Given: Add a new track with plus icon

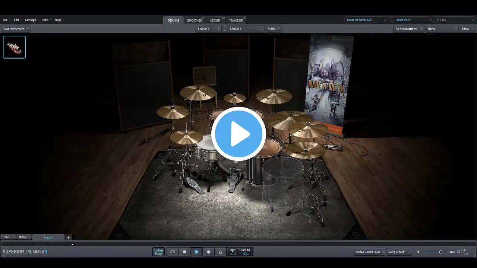Looking at the screenshot, I should click(68, 237).
